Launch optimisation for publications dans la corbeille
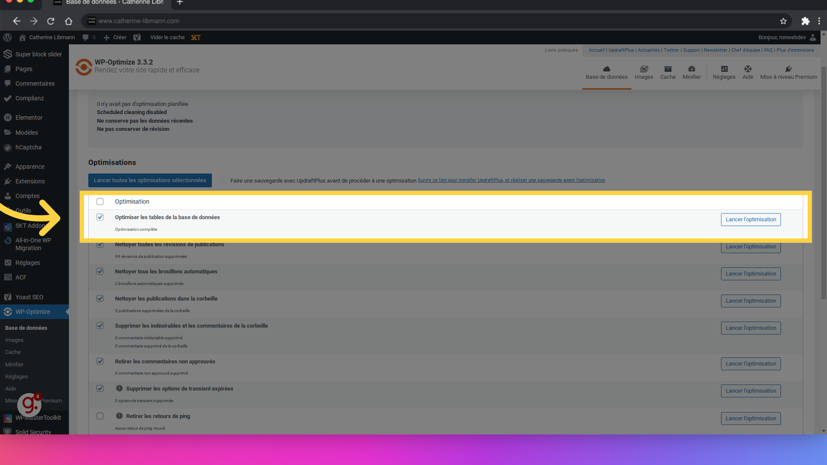 751,301
